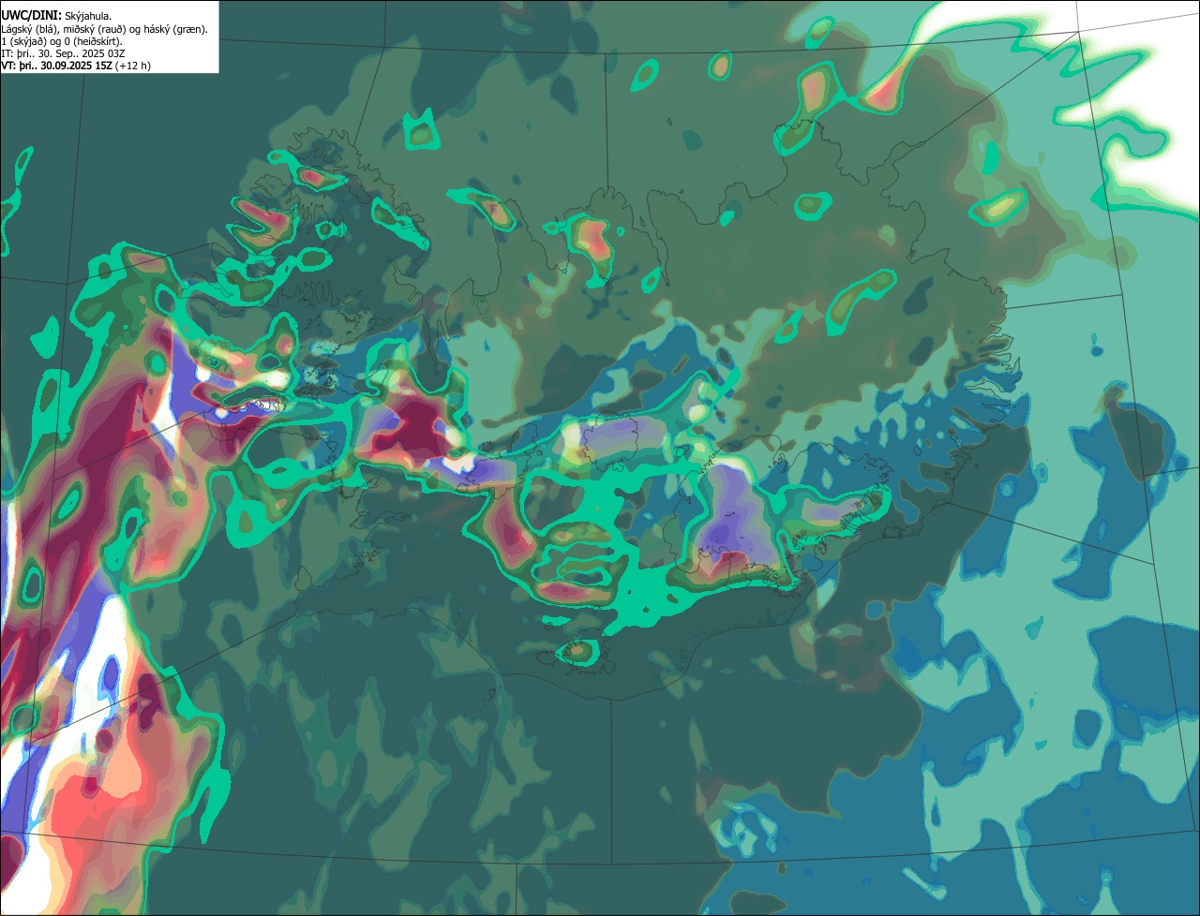This screenshot has height=916, width=1200.
Task: Click the '1 (skýjað)' legend text
Action: coord(24,42)
